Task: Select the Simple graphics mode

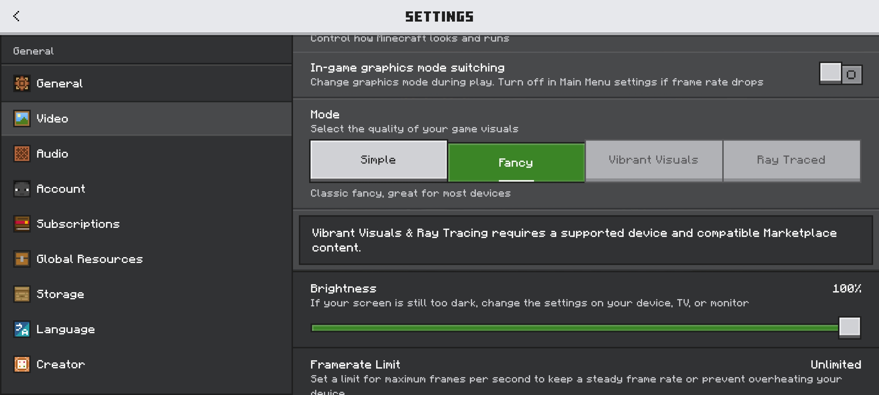Action: pos(378,161)
